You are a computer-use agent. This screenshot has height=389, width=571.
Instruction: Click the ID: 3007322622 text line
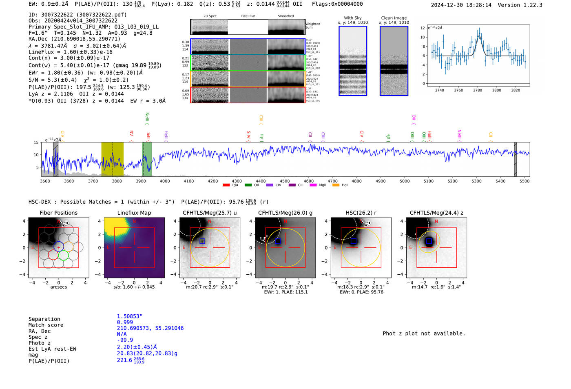77,15
